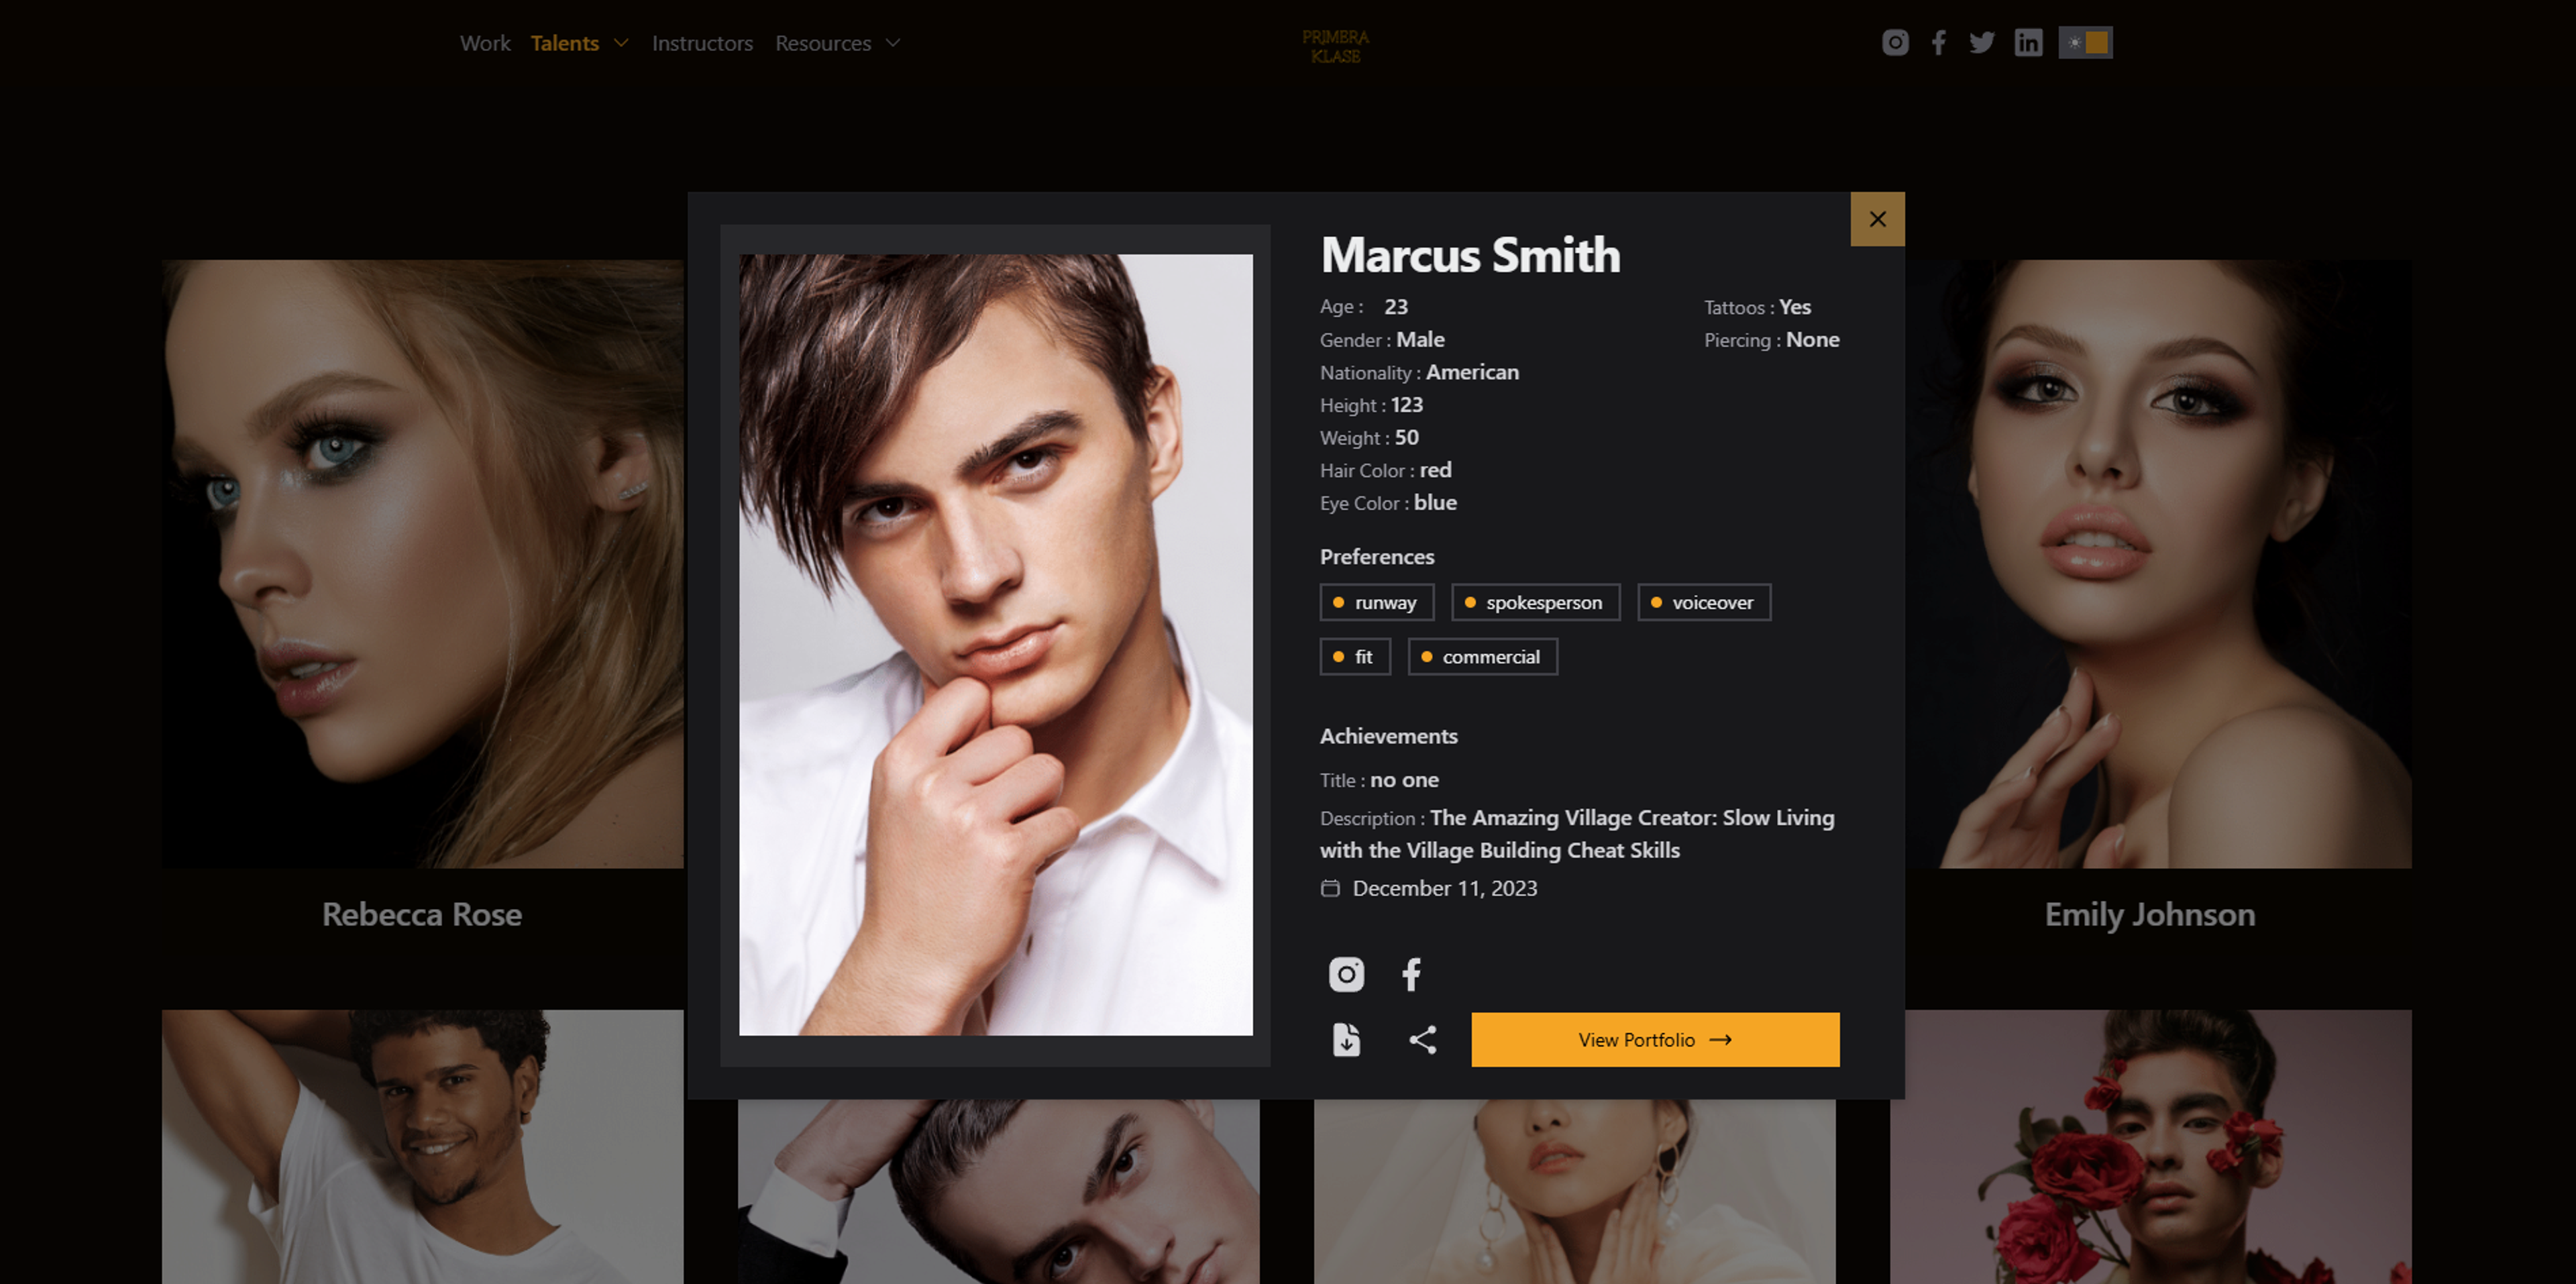
Task: Share Marcus Smith's profile
Action: click(x=1422, y=1040)
